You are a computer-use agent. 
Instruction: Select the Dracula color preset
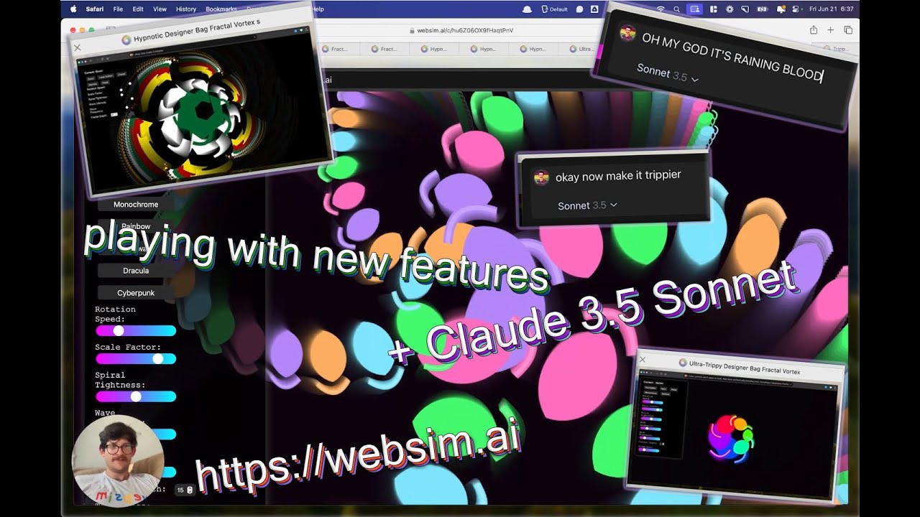[x=136, y=271]
